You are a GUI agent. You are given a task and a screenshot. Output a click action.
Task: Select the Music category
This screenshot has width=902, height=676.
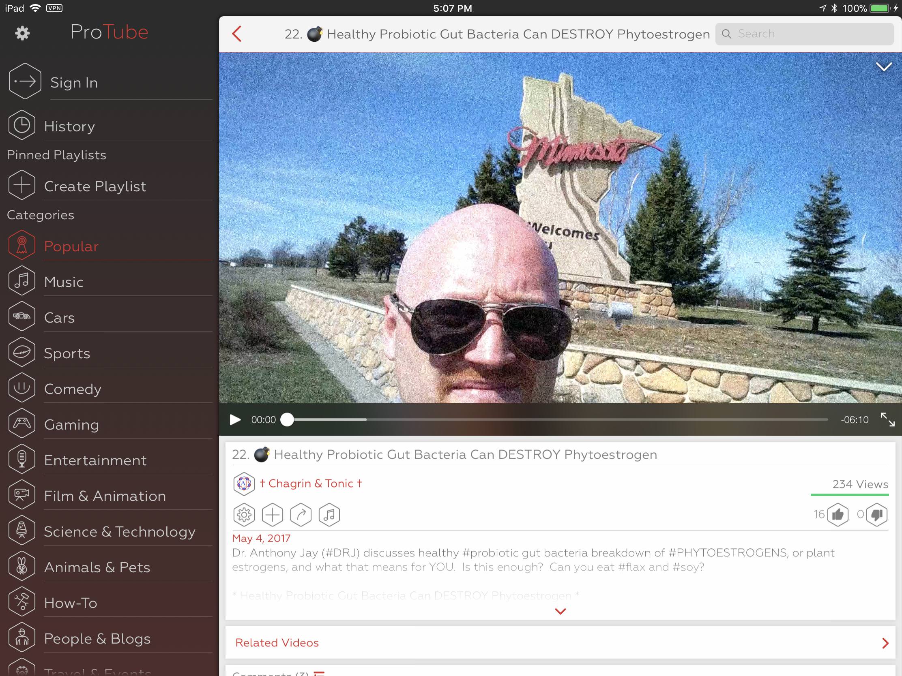(x=64, y=282)
